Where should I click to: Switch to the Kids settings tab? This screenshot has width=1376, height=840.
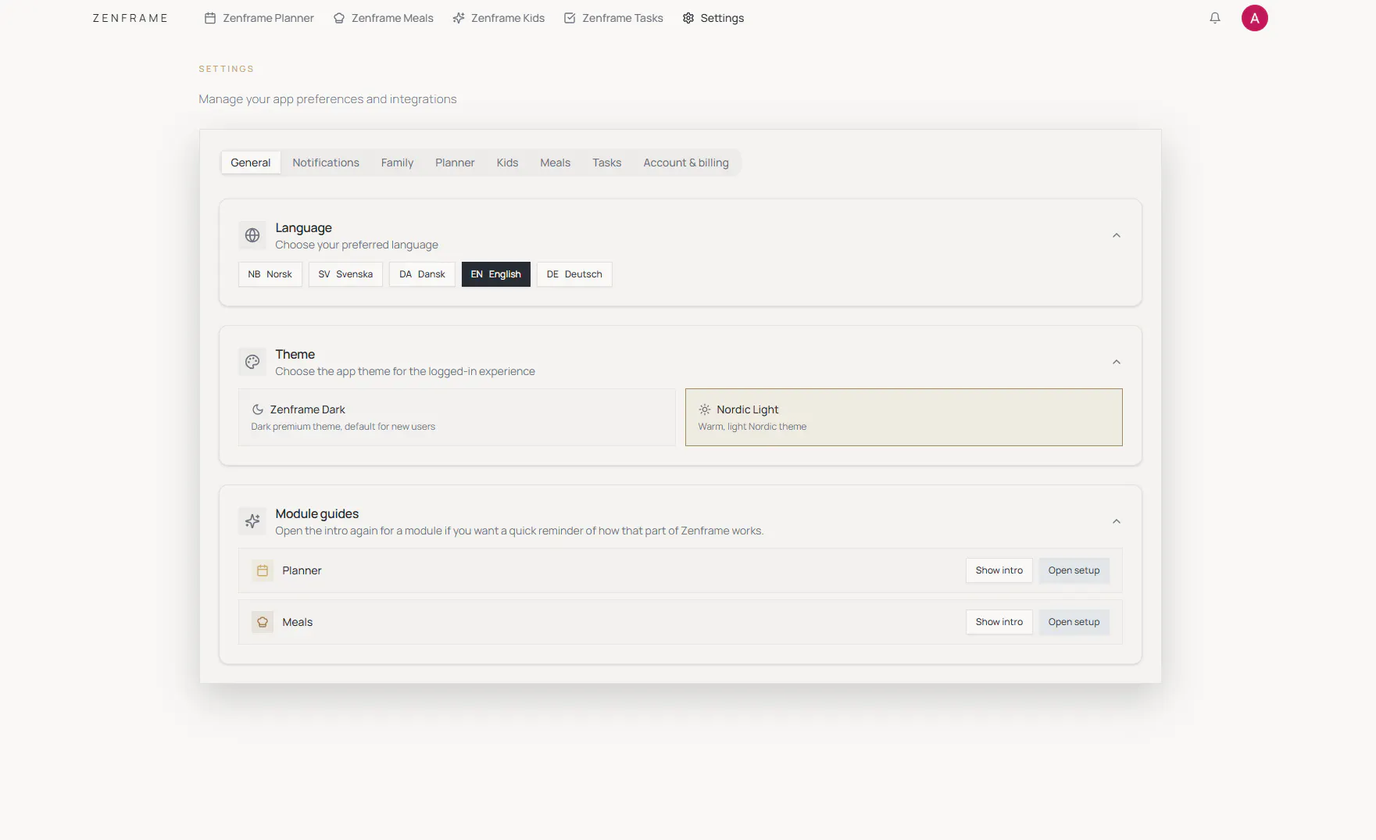point(507,163)
